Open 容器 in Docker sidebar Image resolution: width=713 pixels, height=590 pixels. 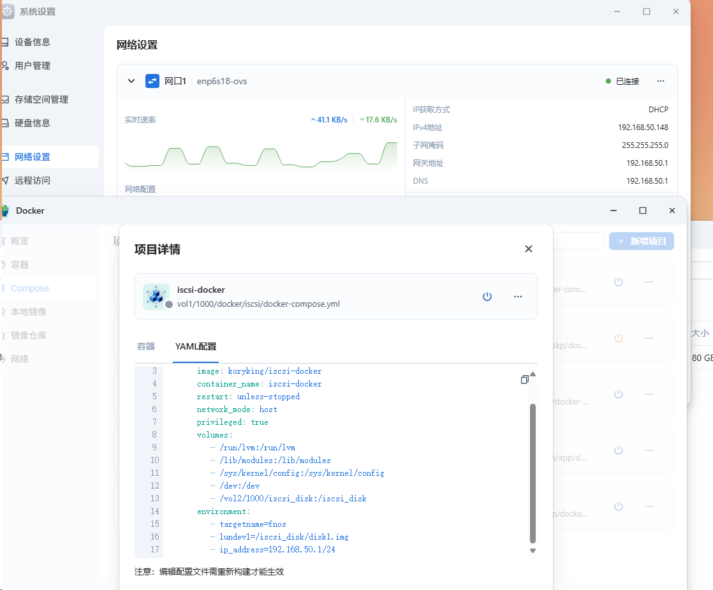tap(20, 265)
